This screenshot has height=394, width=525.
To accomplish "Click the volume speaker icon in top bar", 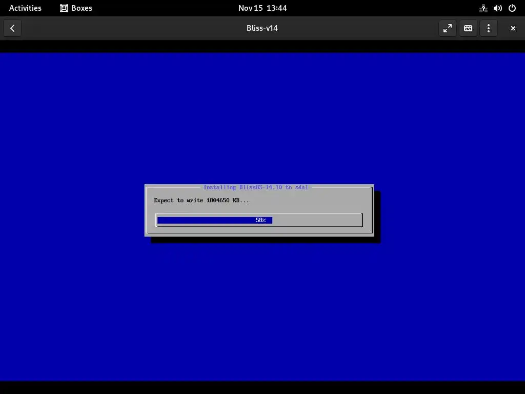I will coord(497,8).
